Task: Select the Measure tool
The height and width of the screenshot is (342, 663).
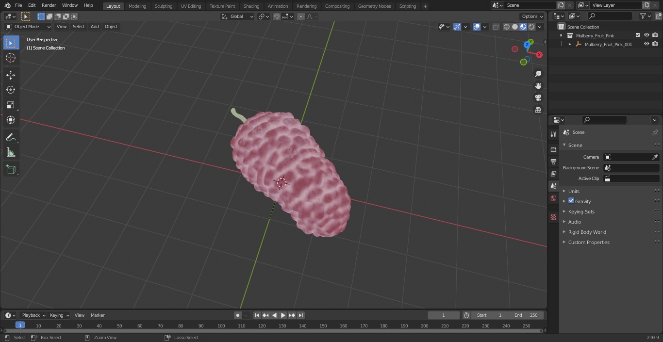Action: click(x=11, y=153)
